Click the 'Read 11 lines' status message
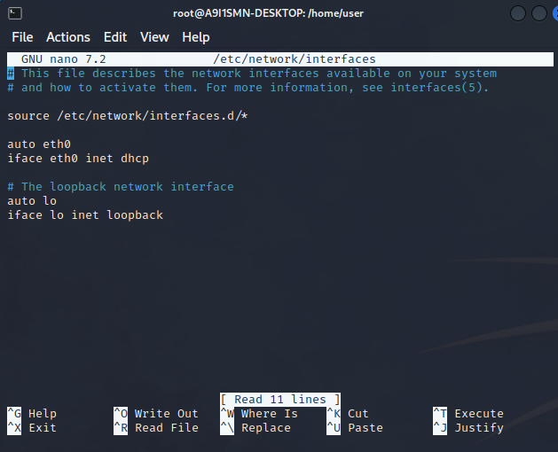558x452 pixels. pyautogui.click(x=280, y=400)
